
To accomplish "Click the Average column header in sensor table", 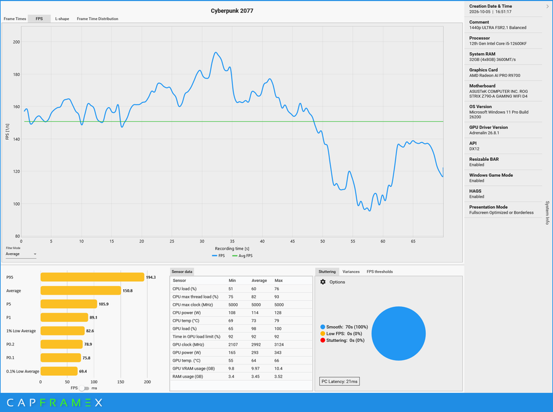I will point(259,281).
